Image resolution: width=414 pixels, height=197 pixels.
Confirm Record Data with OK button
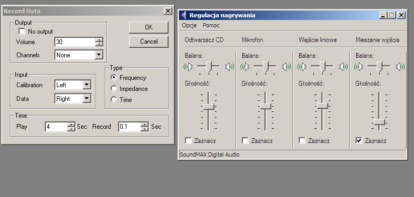[x=149, y=27]
